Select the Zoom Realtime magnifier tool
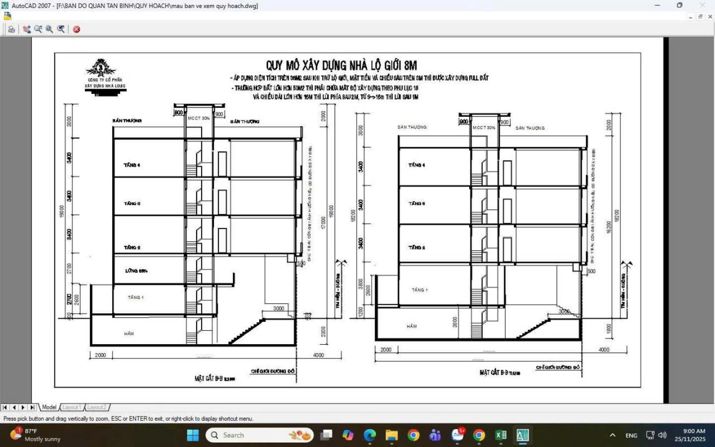 [x=38, y=29]
